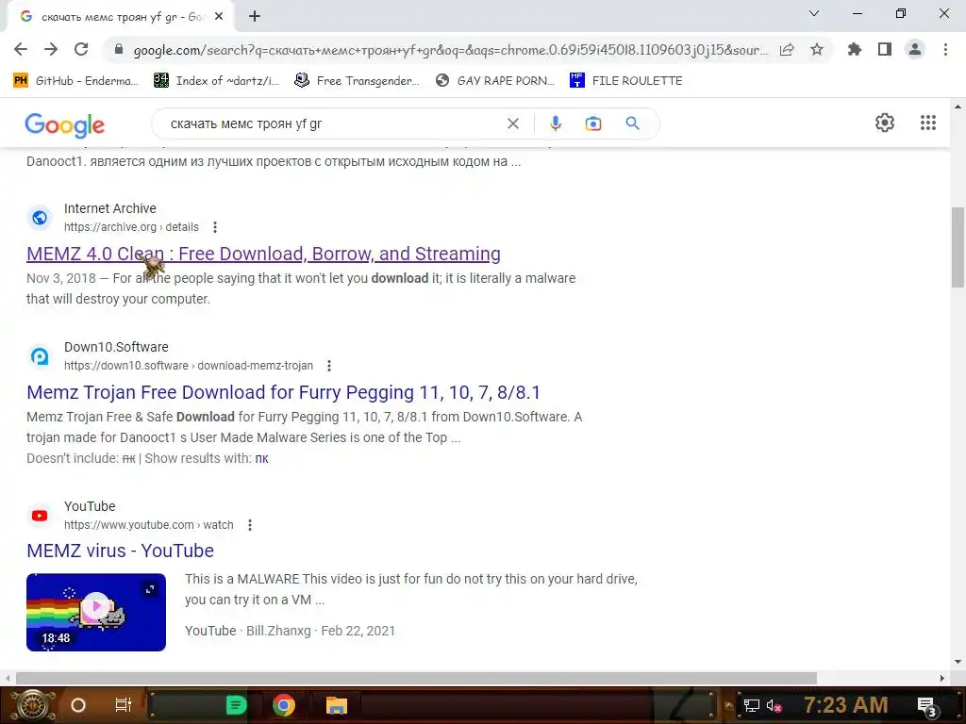Switch to Chrome from taskbar
The width and height of the screenshot is (966, 724).
[x=284, y=705]
